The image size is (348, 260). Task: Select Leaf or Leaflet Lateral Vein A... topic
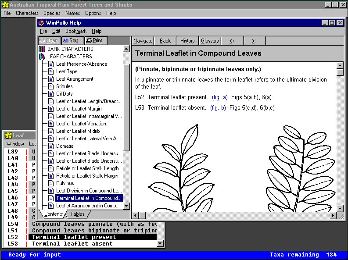tap(88, 139)
